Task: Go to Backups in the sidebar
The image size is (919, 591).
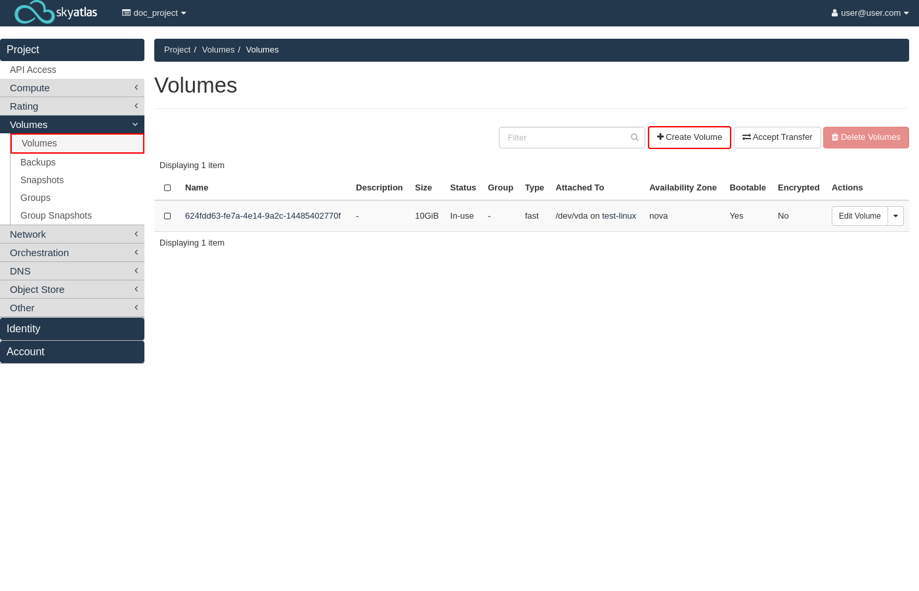Action: click(x=38, y=162)
